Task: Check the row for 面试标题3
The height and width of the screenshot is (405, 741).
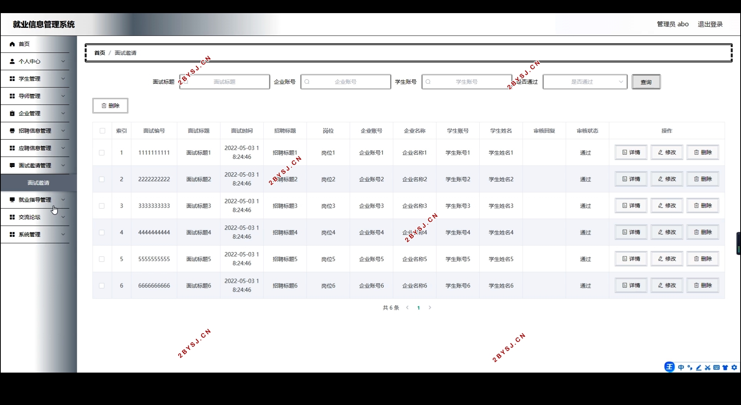Action: coord(102,206)
